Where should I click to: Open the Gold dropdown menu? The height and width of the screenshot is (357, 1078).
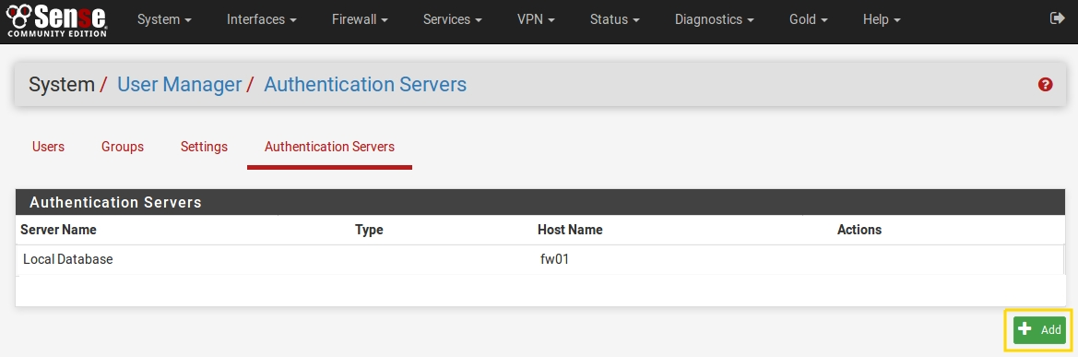[x=809, y=20]
